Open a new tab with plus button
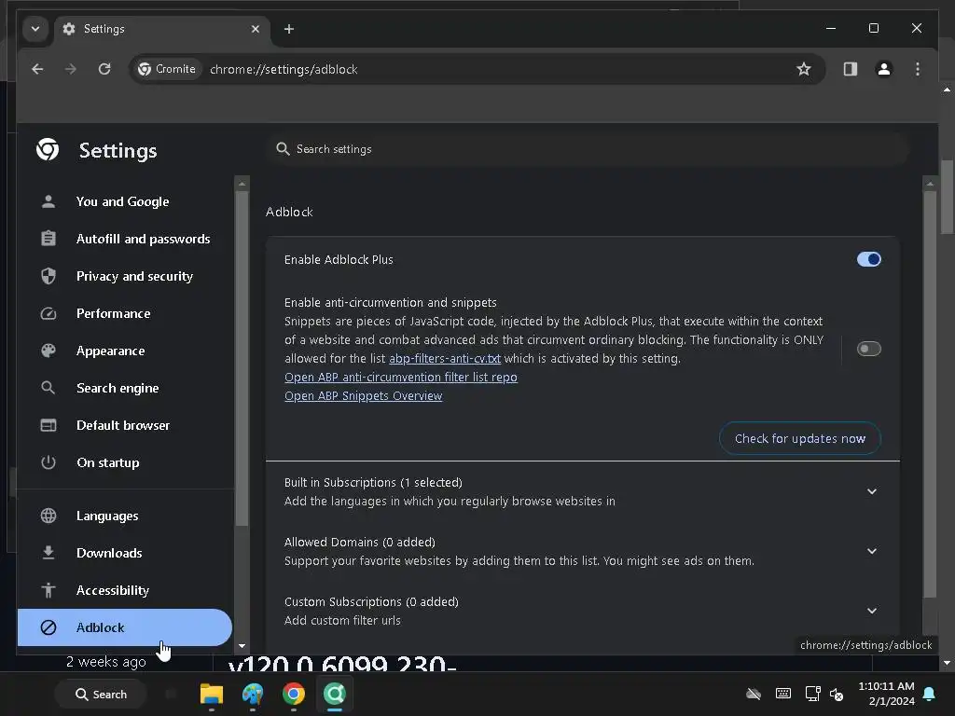The width and height of the screenshot is (955, 716). [289, 29]
